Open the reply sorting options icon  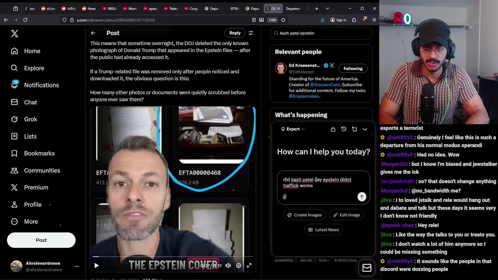251,33
